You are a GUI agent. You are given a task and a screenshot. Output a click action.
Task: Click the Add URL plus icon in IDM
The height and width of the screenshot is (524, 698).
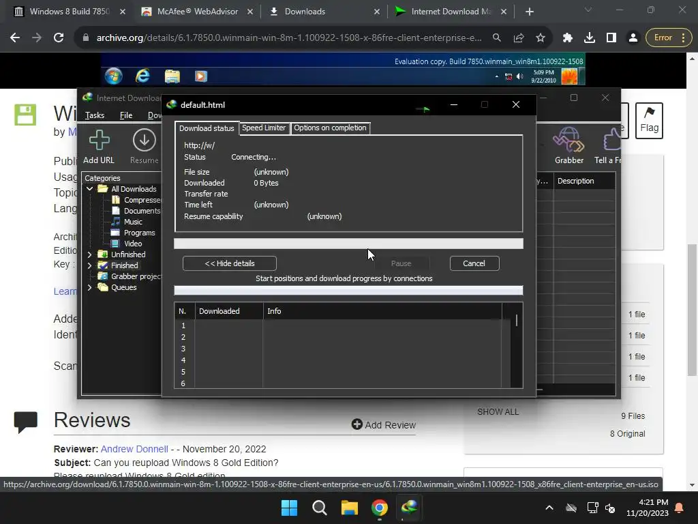(99, 141)
